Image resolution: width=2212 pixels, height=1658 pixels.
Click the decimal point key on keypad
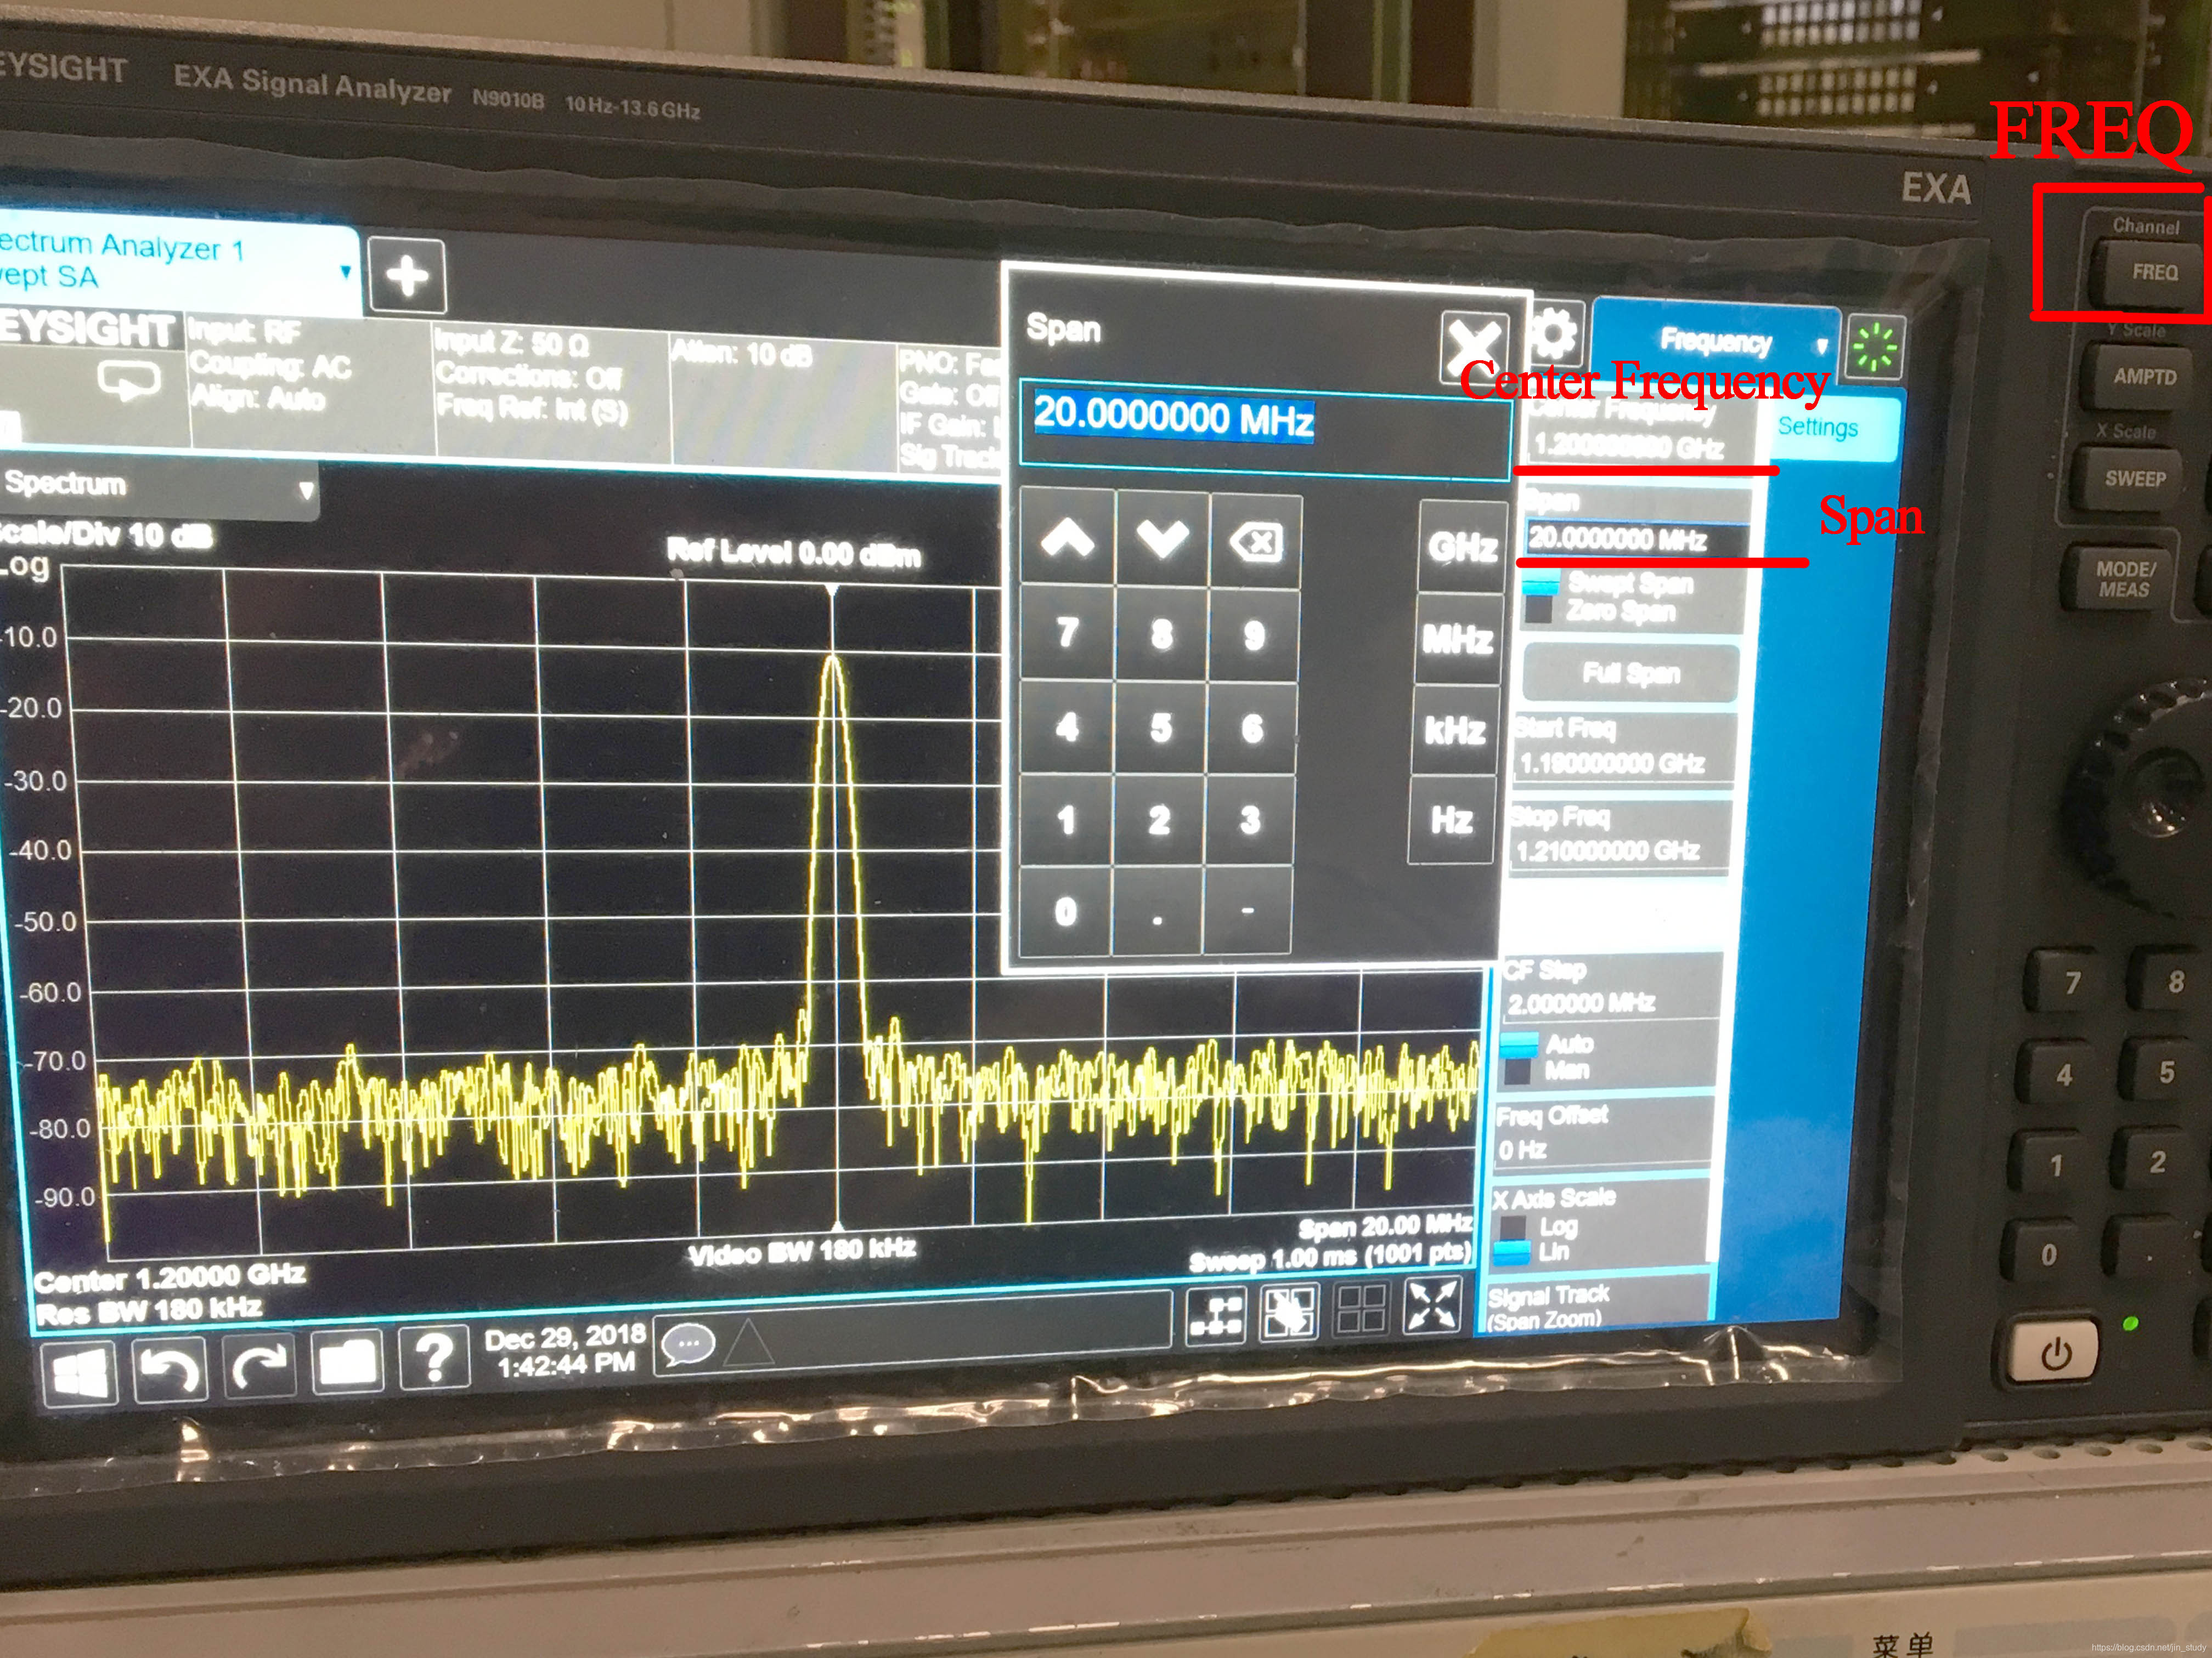click(x=1157, y=912)
